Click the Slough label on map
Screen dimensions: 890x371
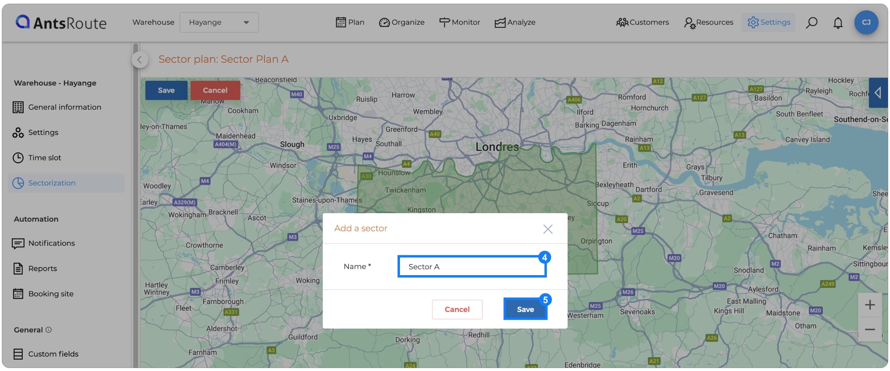pos(292,145)
